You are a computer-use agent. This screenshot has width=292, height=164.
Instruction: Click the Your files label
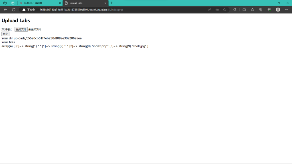[9, 42]
